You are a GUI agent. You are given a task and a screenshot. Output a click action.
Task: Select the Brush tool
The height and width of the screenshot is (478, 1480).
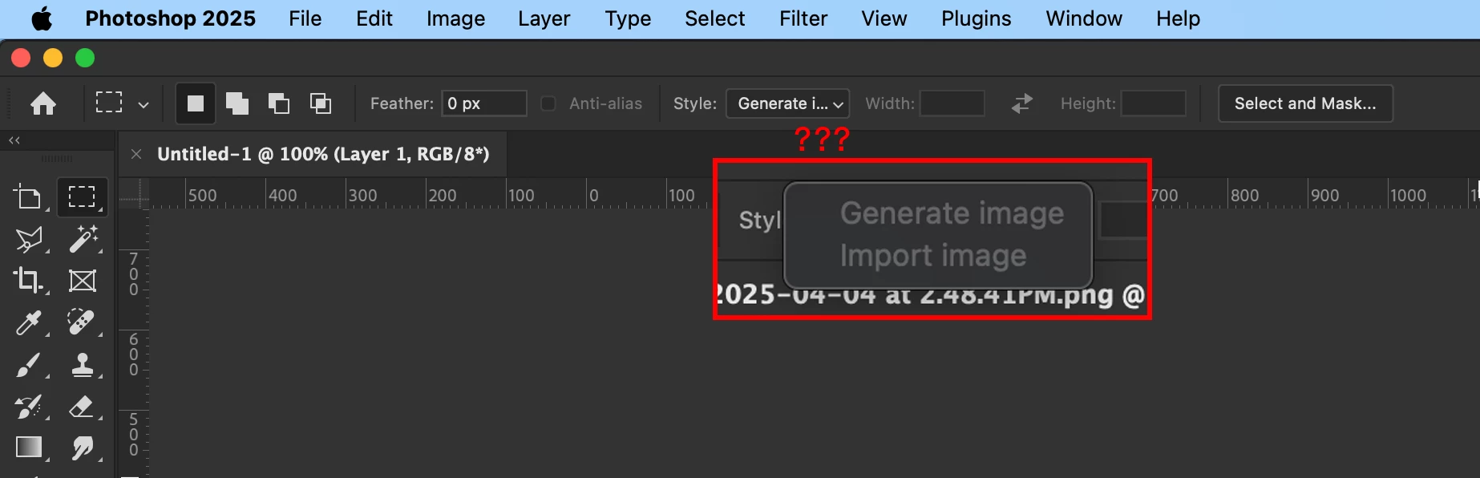(29, 365)
